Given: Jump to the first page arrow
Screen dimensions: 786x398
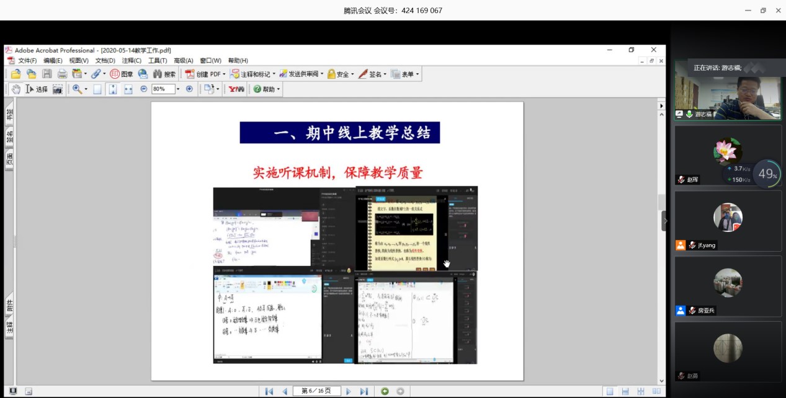Looking at the screenshot, I should 269,391.
